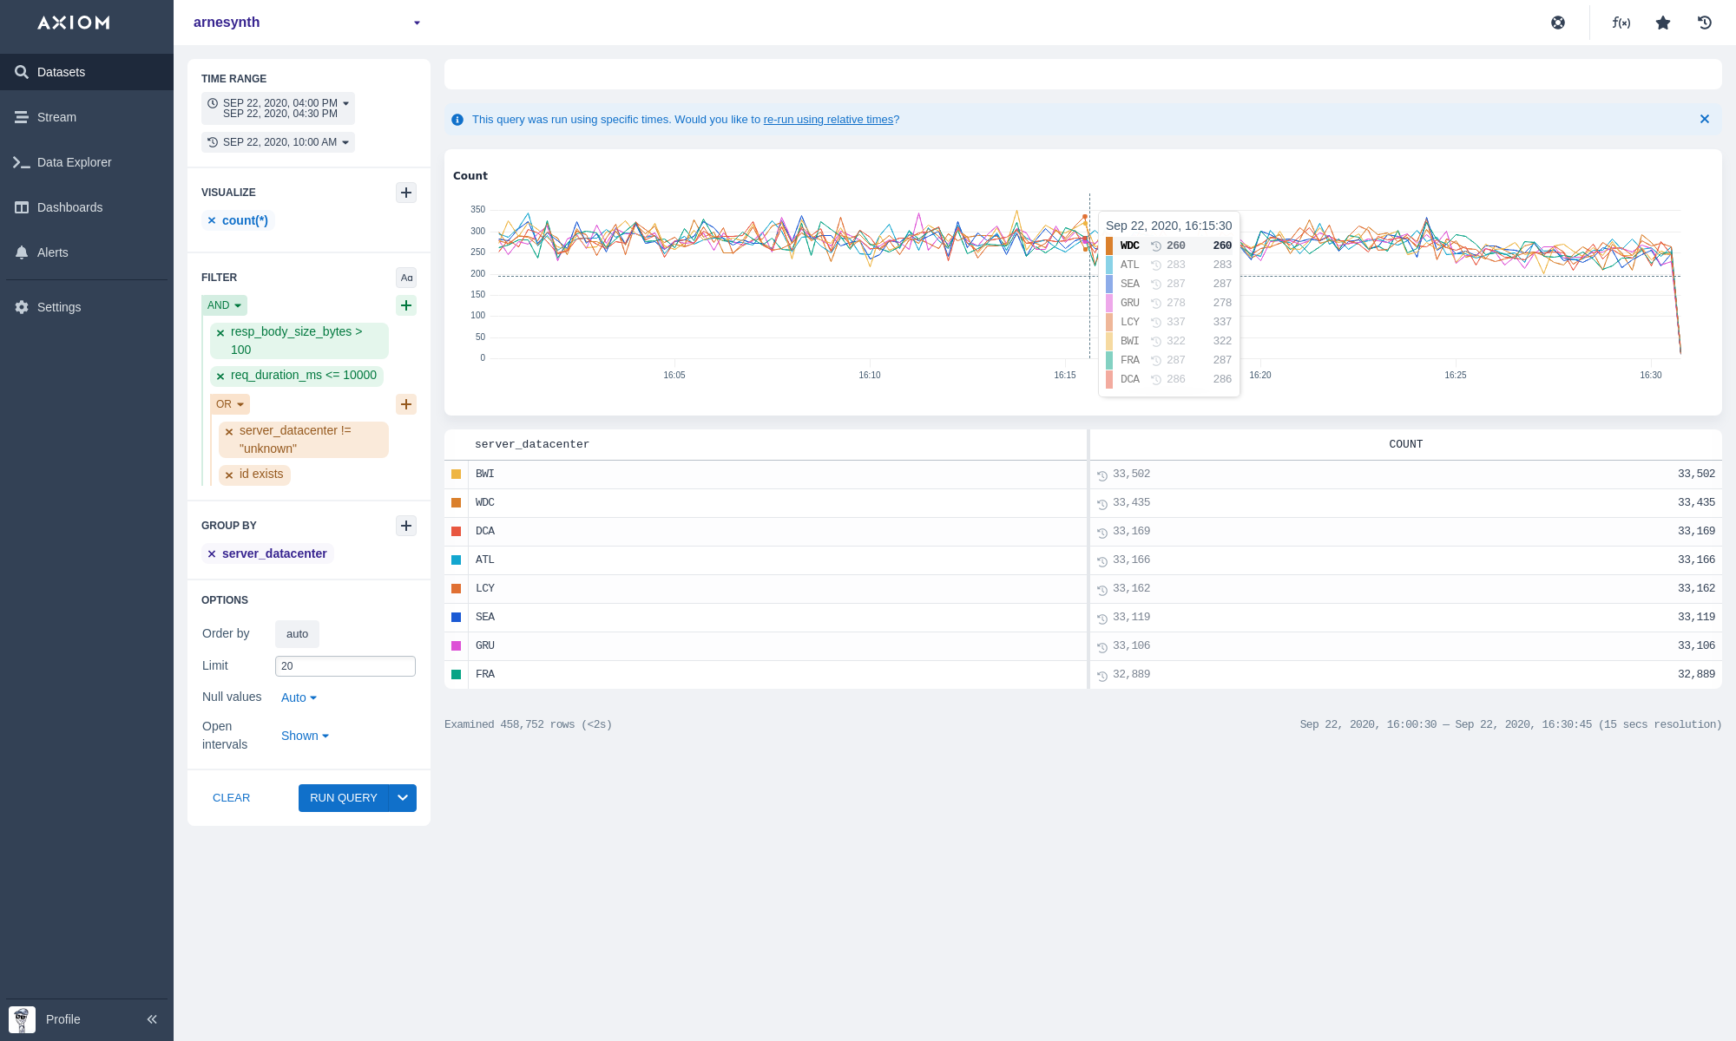Click the BWI series color swatch
This screenshot has height=1041, width=1736.
pos(457,474)
